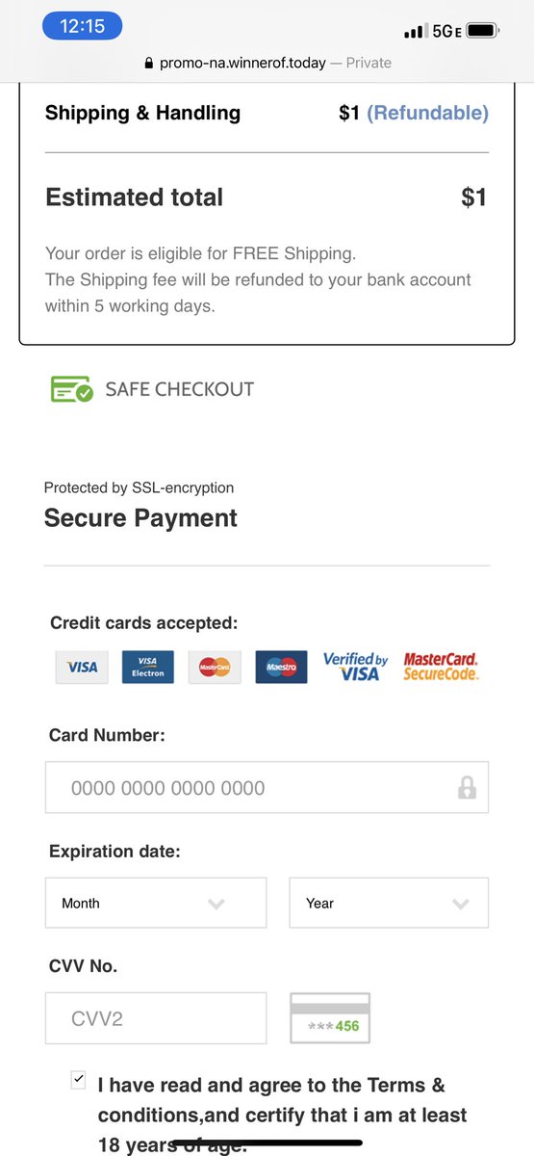
Task: Tap the 12:15 clock pill
Action: coord(83,26)
